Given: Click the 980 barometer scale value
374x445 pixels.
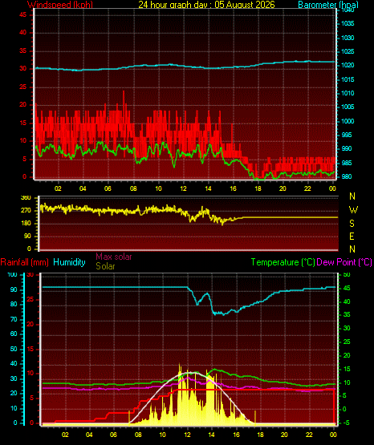Looking at the screenshot, I should [x=347, y=176].
